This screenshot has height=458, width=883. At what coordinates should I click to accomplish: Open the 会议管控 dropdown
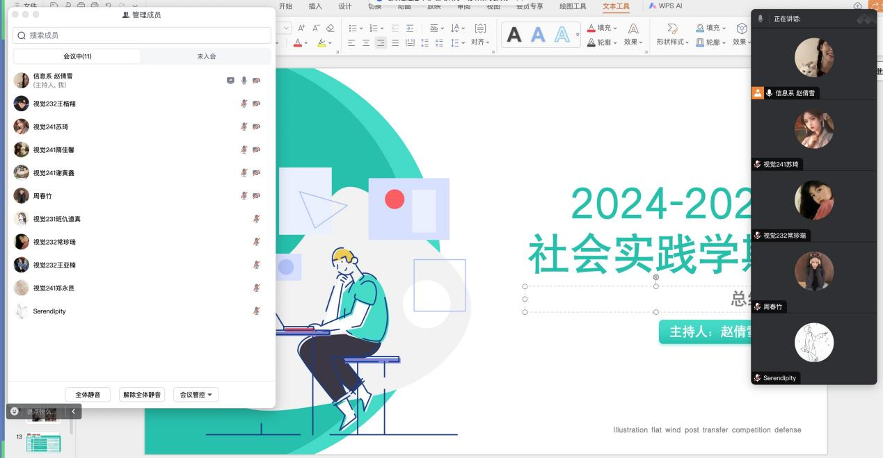(x=196, y=395)
